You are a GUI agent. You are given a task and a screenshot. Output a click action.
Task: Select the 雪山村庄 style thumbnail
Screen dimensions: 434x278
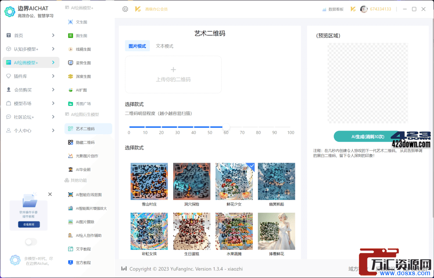[149, 181]
